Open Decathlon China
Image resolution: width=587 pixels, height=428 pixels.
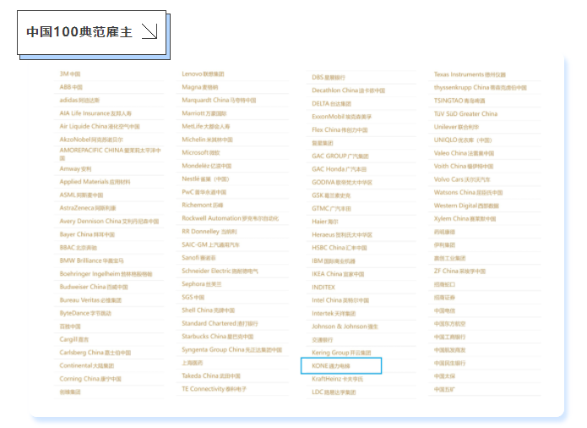[349, 91]
